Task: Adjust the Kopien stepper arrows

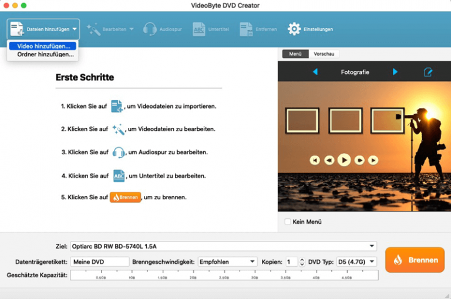Action: point(302,261)
